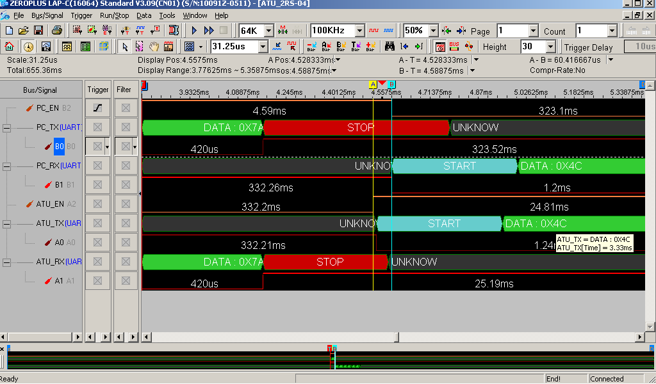656x384 pixels.
Task: Open the Bus/Signal menu
Action: pos(47,15)
